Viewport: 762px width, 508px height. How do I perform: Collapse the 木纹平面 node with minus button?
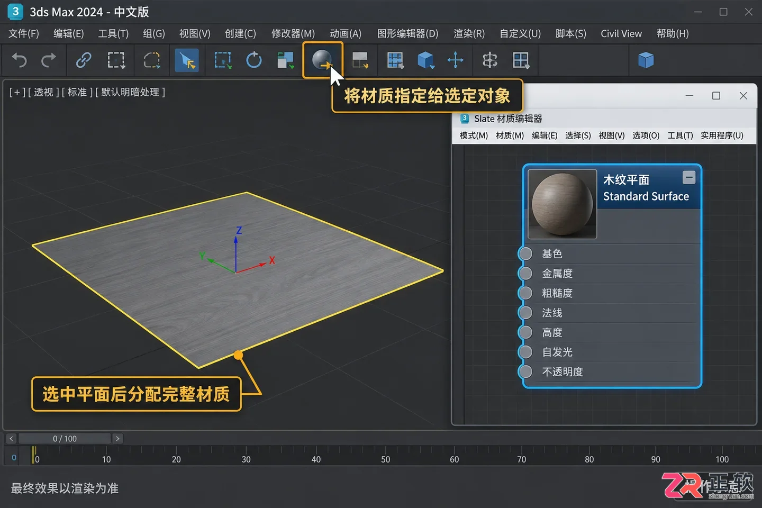point(689,177)
